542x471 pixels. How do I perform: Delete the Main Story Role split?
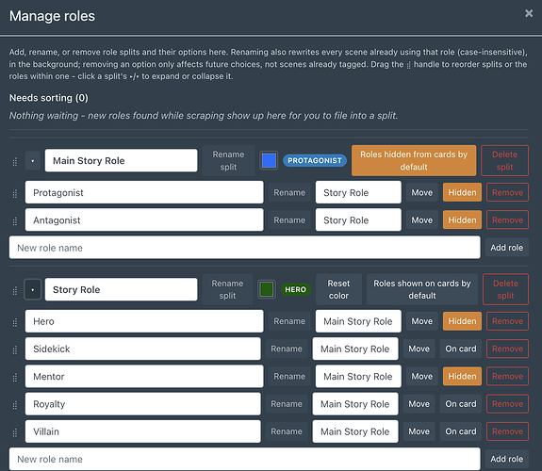click(x=504, y=161)
